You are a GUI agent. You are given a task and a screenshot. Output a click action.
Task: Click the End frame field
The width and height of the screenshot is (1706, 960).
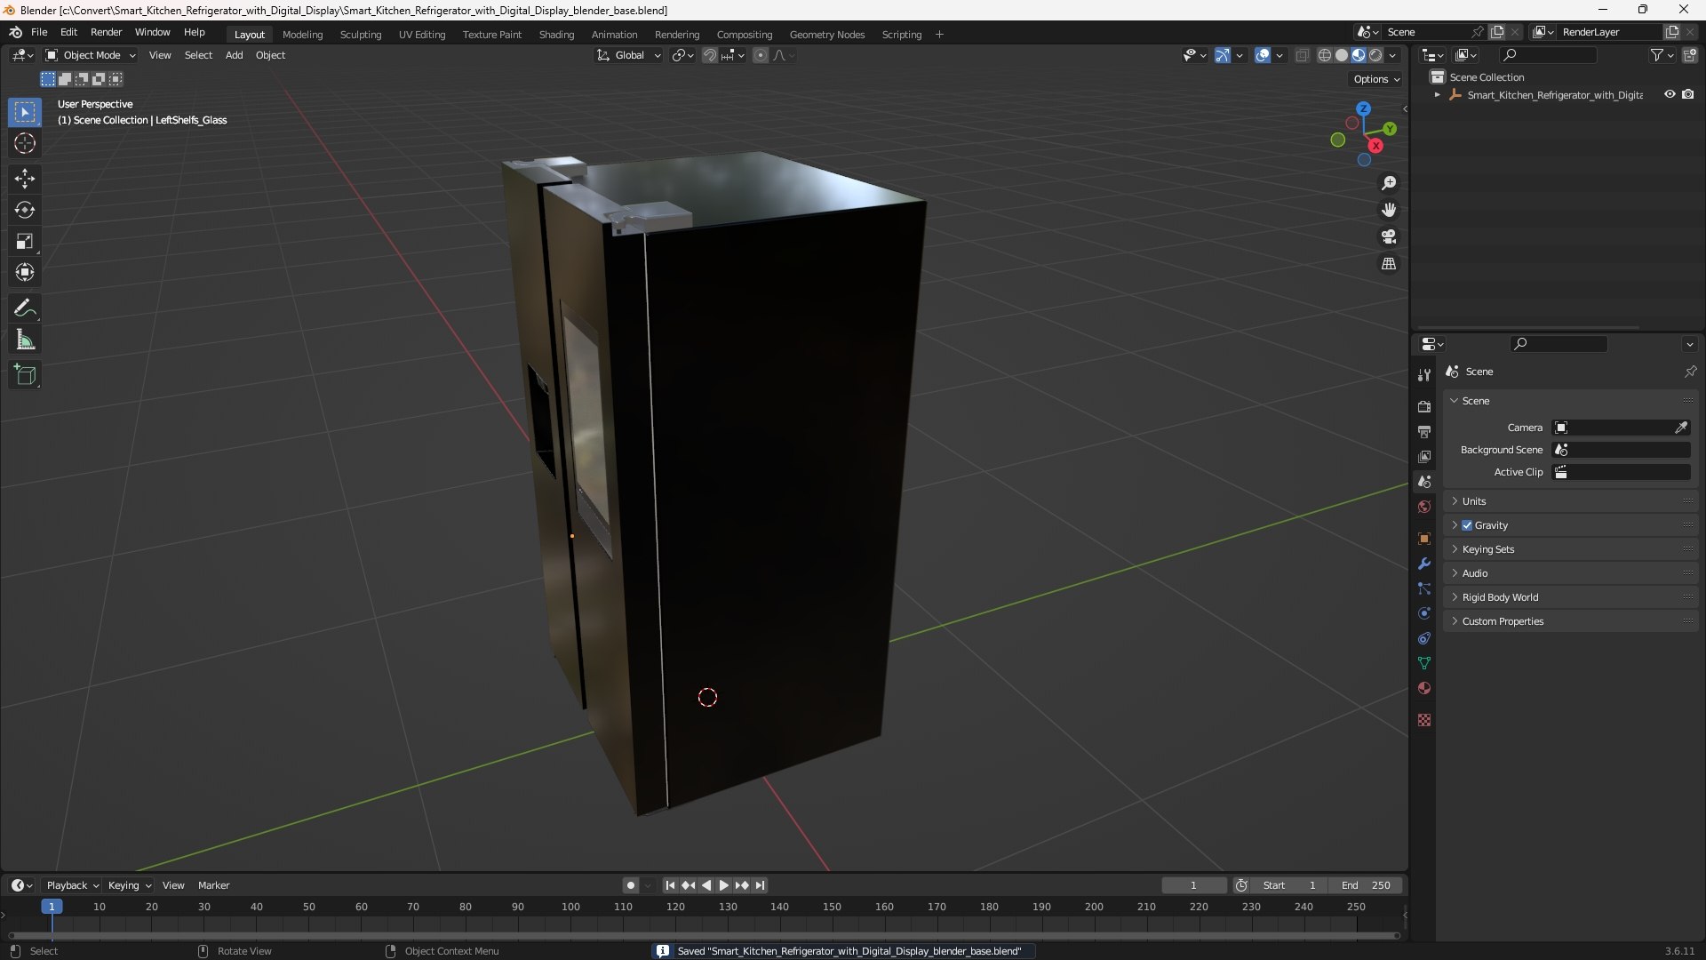[1366, 885]
